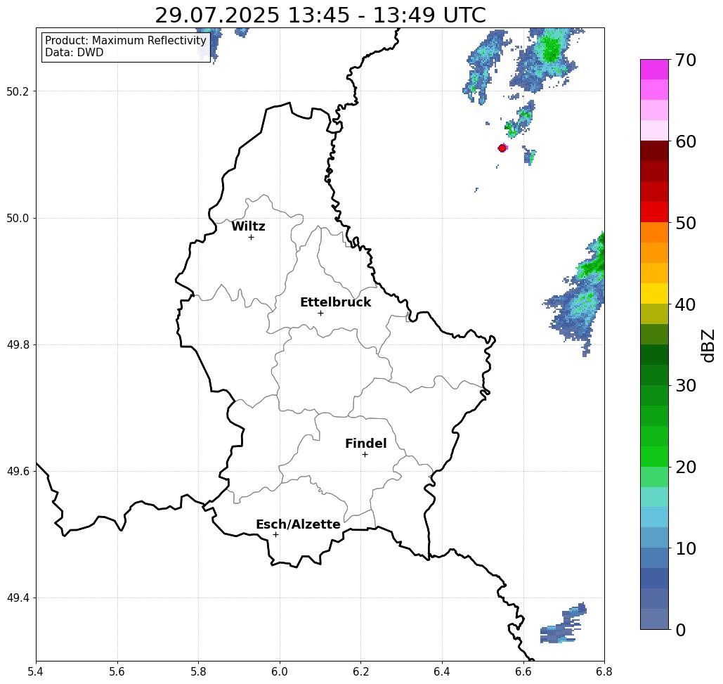Click the 'Data: DWD' legend text

(x=74, y=53)
